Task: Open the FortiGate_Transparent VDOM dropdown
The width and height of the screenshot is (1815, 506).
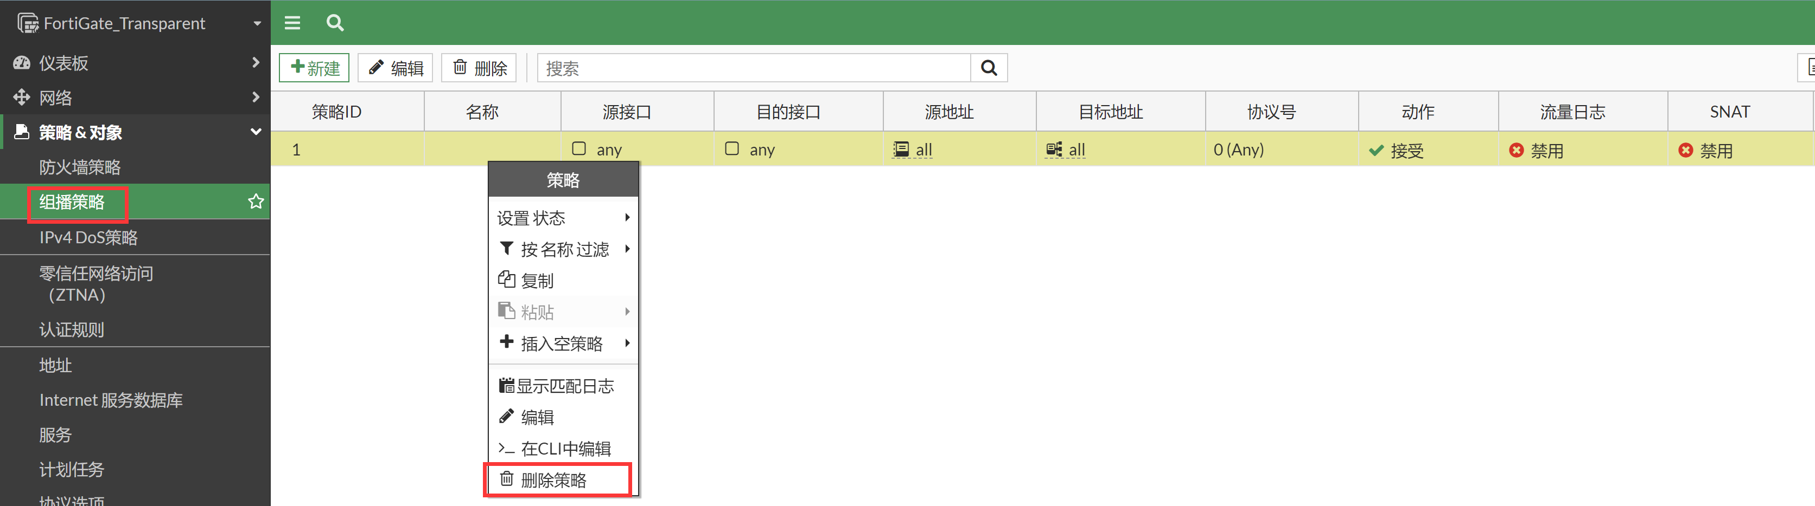Action: (257, 23)
